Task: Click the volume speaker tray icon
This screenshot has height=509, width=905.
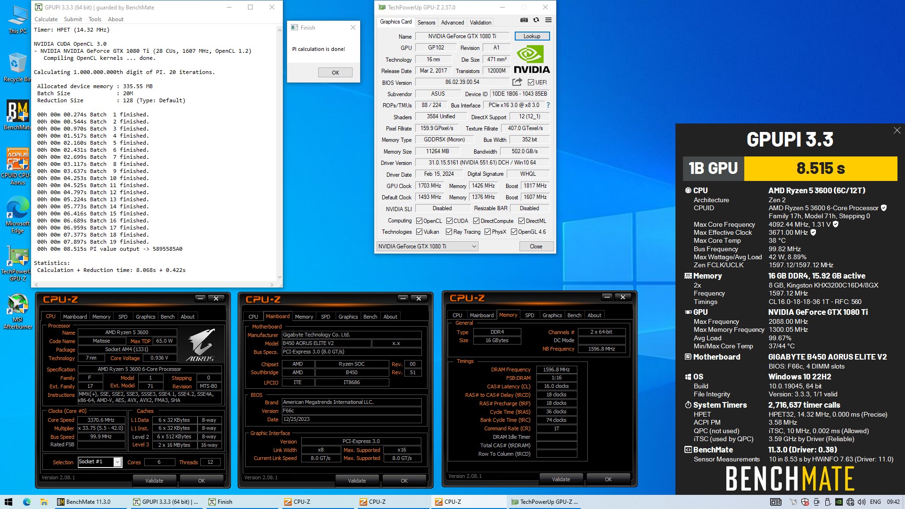Action: (x=862, y=502)
